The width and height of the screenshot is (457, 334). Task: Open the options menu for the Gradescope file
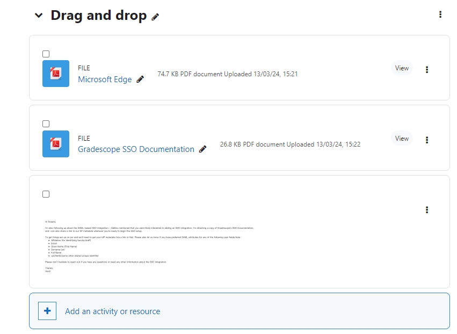[427, 140]
